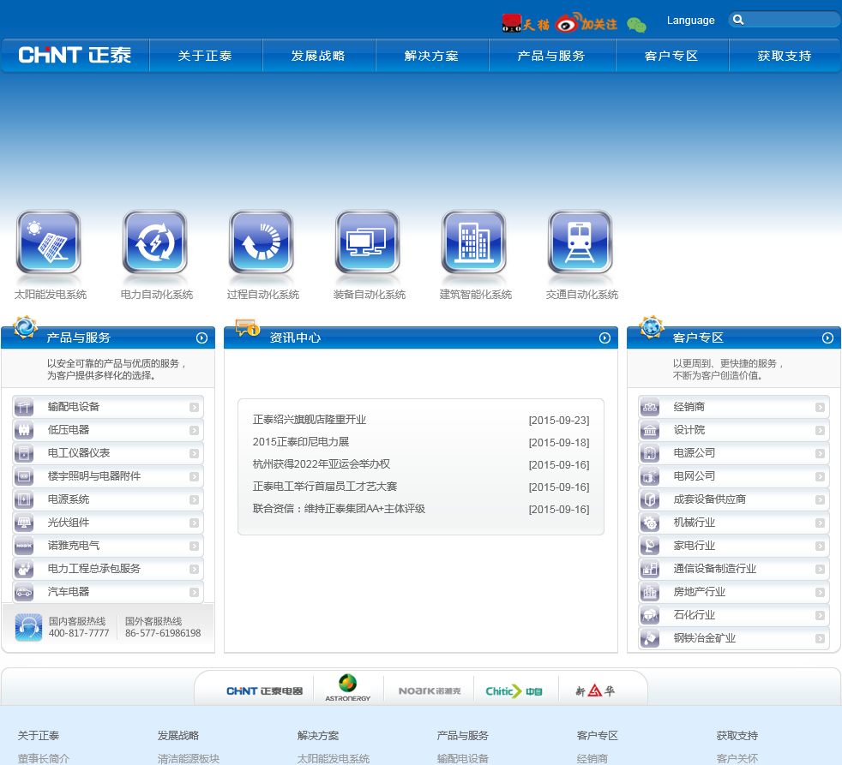Open footer link 清洁能源板块
This screenshot has width=842, height=765.
point(189,758)
